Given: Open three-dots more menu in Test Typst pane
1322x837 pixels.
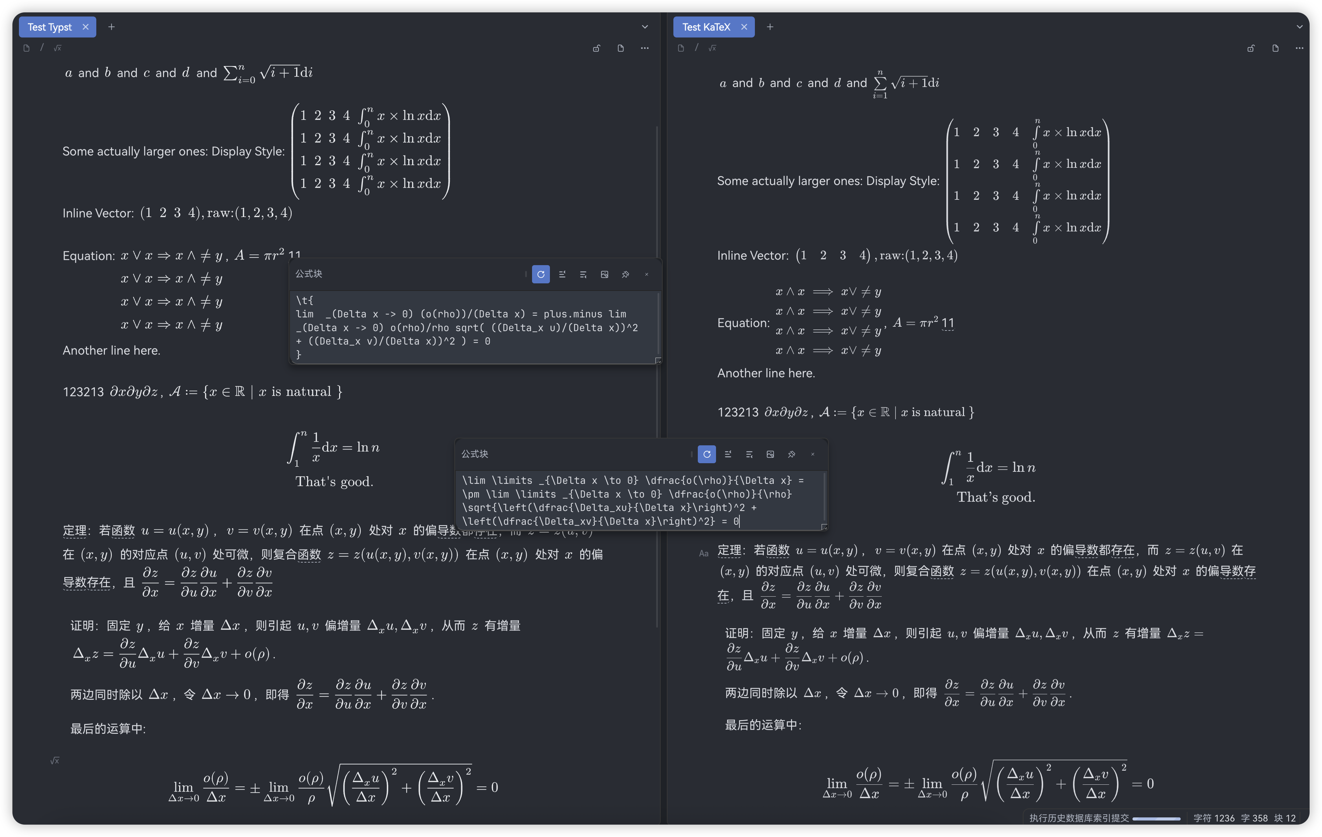Looking at the screenshot, I should tap(644, 48).
